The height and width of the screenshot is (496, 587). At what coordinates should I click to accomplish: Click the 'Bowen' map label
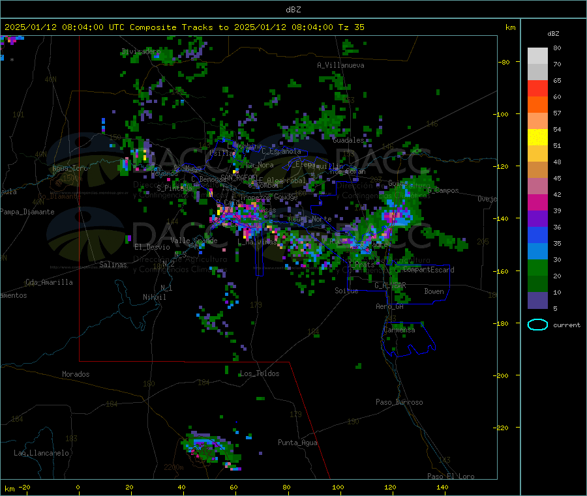tap(434, 291)
